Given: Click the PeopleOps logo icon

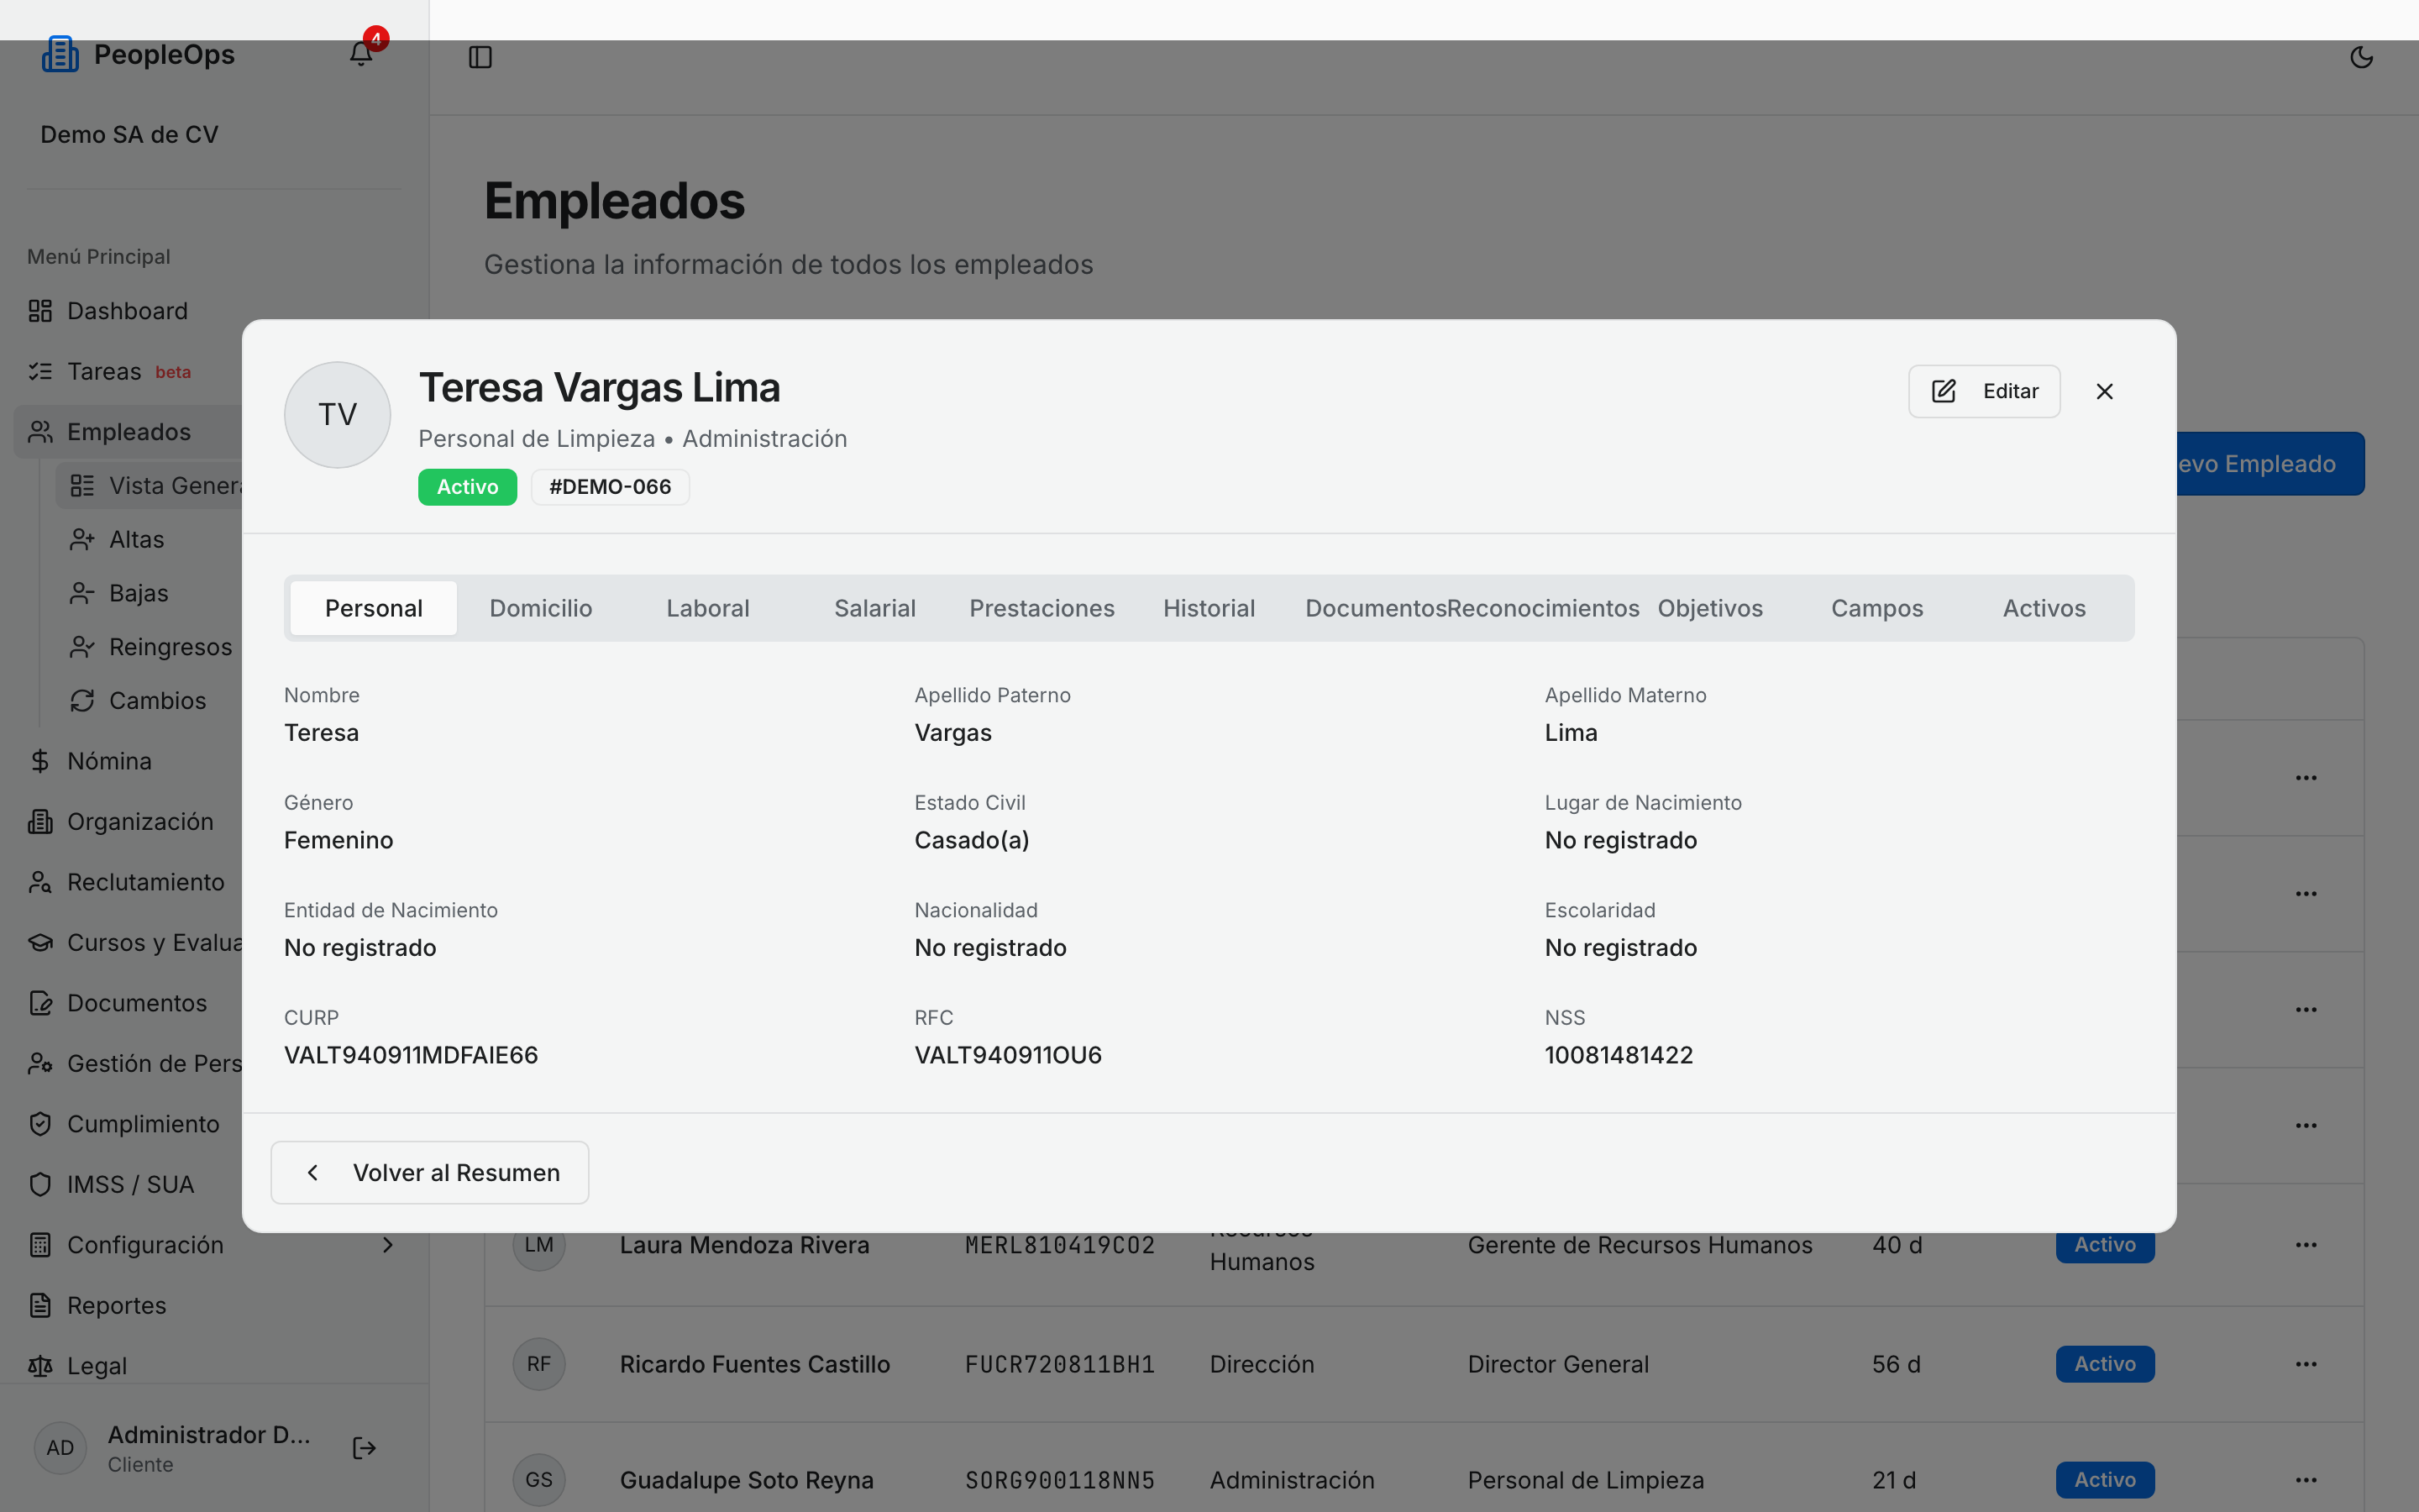Looking at the screenshot, I should click(59, 54).
